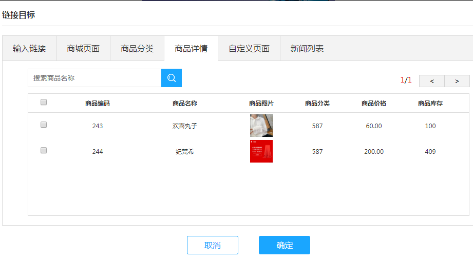Viewport: 473px width, 261px height.
Task: Go to previous page with < arrow
Action: (432, 81)
